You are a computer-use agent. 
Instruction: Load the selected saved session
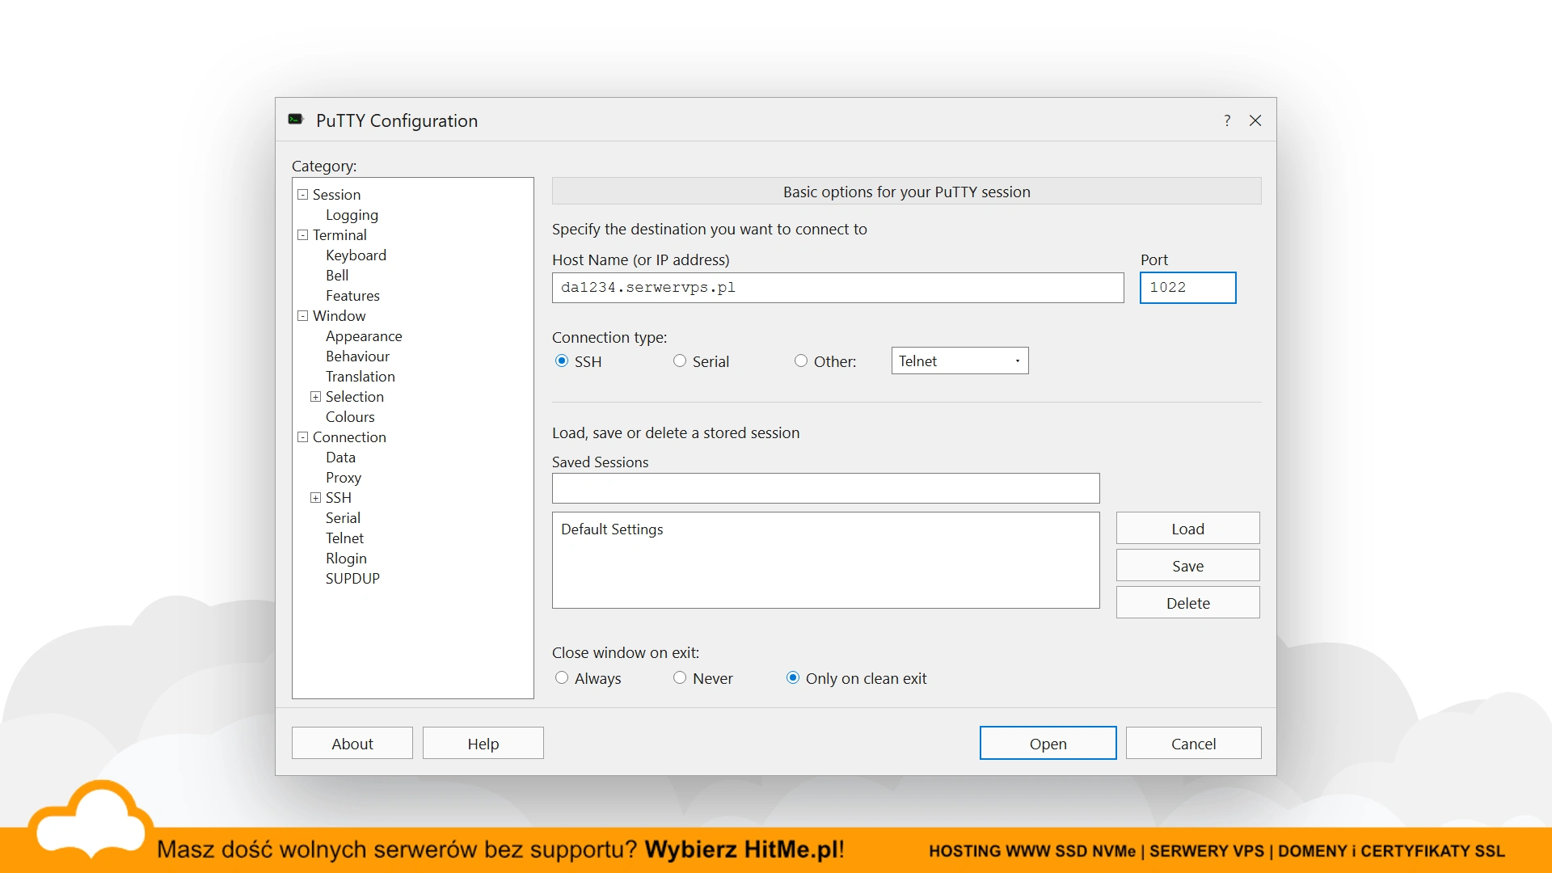tap(1187, 529)
